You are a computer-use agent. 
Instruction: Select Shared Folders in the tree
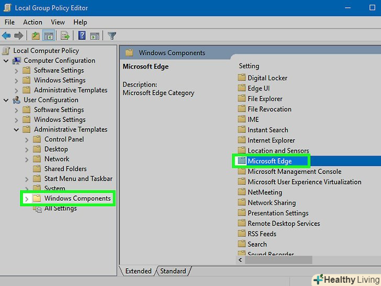point(65,169)
